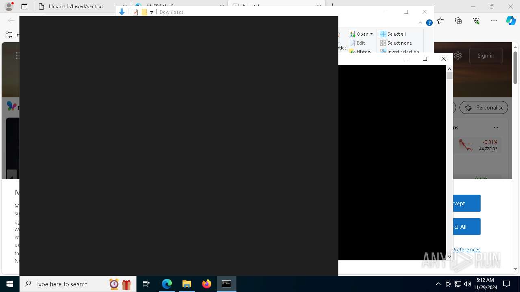Screen dimensions: 520x292
Task: Open the clock showing 5:12 AM
Action: 485,284
